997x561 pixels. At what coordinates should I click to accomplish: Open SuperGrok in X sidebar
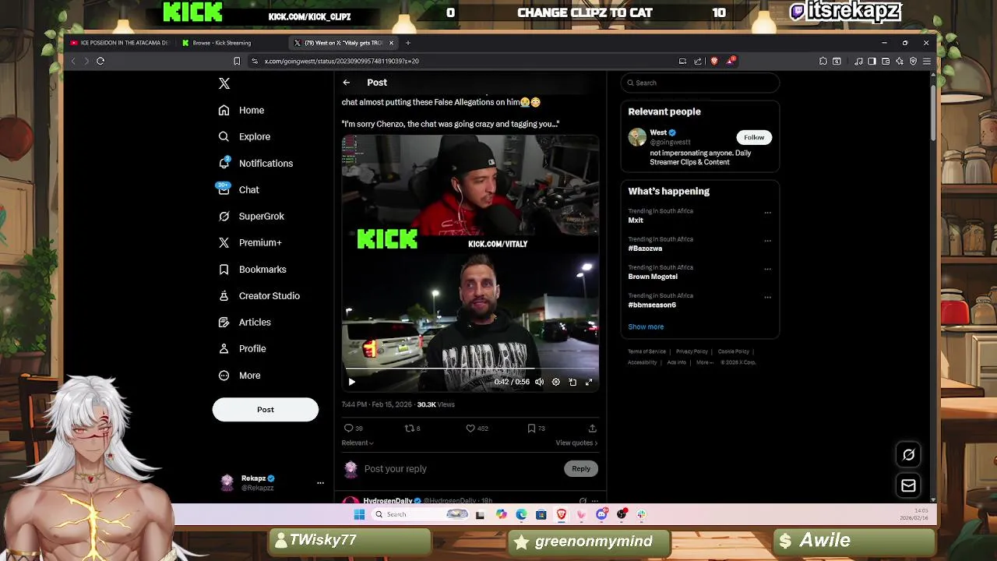tap(251, 216)
